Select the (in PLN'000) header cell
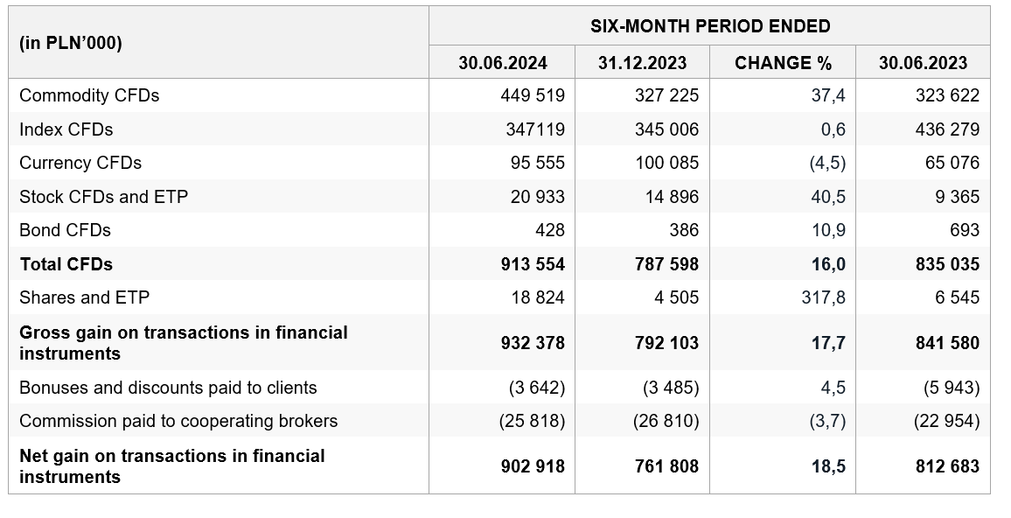 [70, 43]
